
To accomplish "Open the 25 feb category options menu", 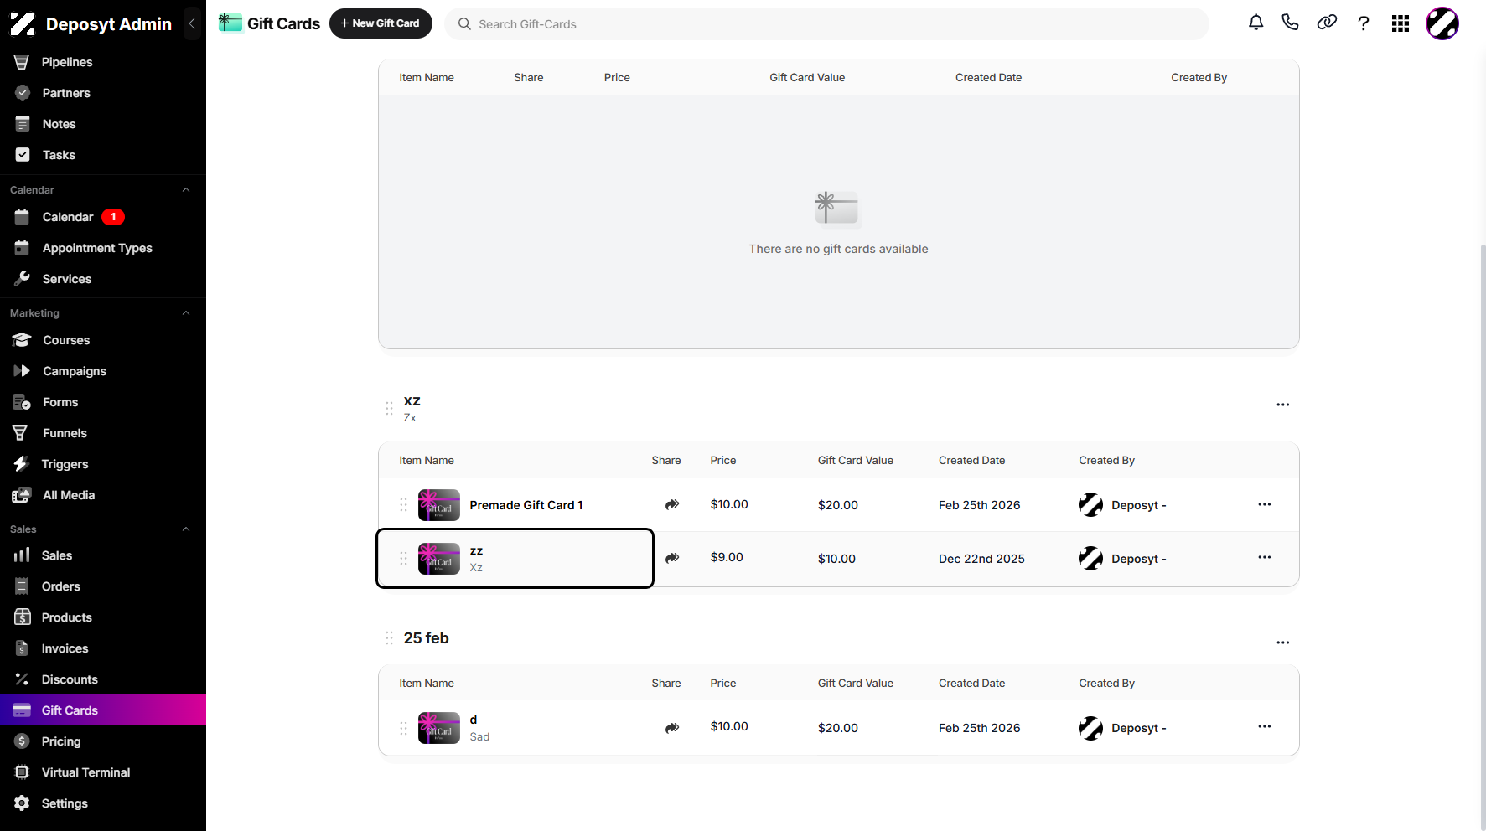I will tap(1283, 643).
